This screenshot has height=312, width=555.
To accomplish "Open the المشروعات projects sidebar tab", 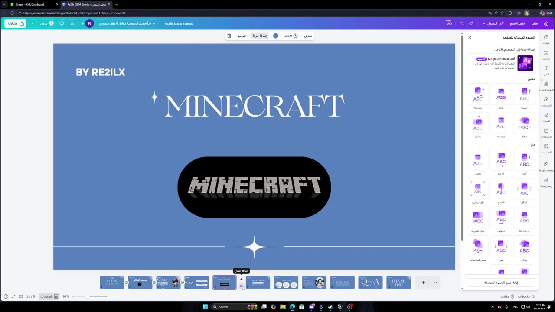I will 546,133.
